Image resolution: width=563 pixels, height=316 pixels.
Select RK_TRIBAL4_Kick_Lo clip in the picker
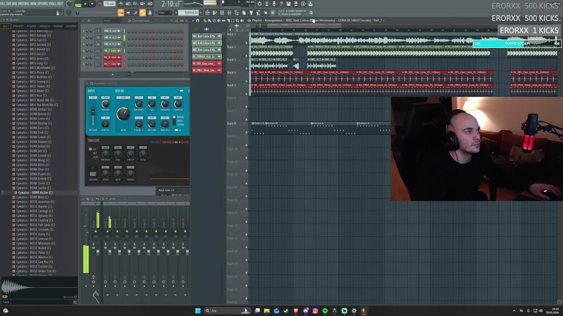coord(207,57)
